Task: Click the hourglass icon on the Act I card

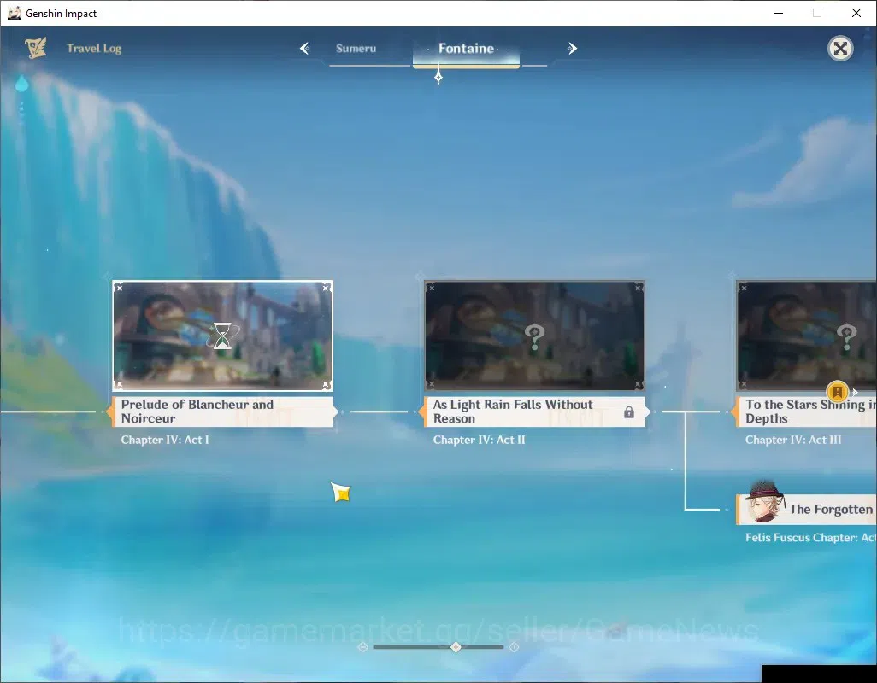Action: 222,336
